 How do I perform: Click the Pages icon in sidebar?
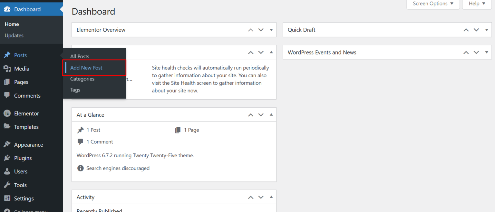(x=7, y=82)
